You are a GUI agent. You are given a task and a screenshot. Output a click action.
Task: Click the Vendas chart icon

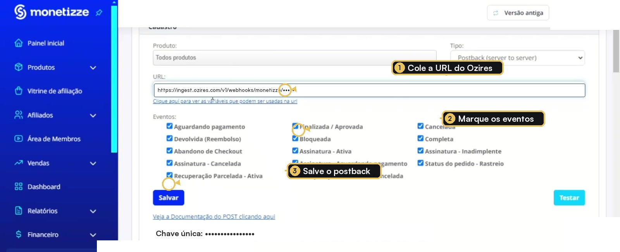tap(18, 163)
